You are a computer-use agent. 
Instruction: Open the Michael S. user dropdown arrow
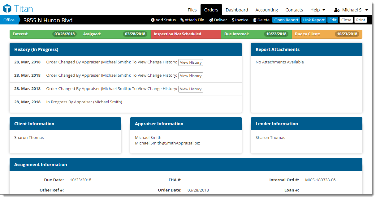pyautogui.click(x=367, y=10)
